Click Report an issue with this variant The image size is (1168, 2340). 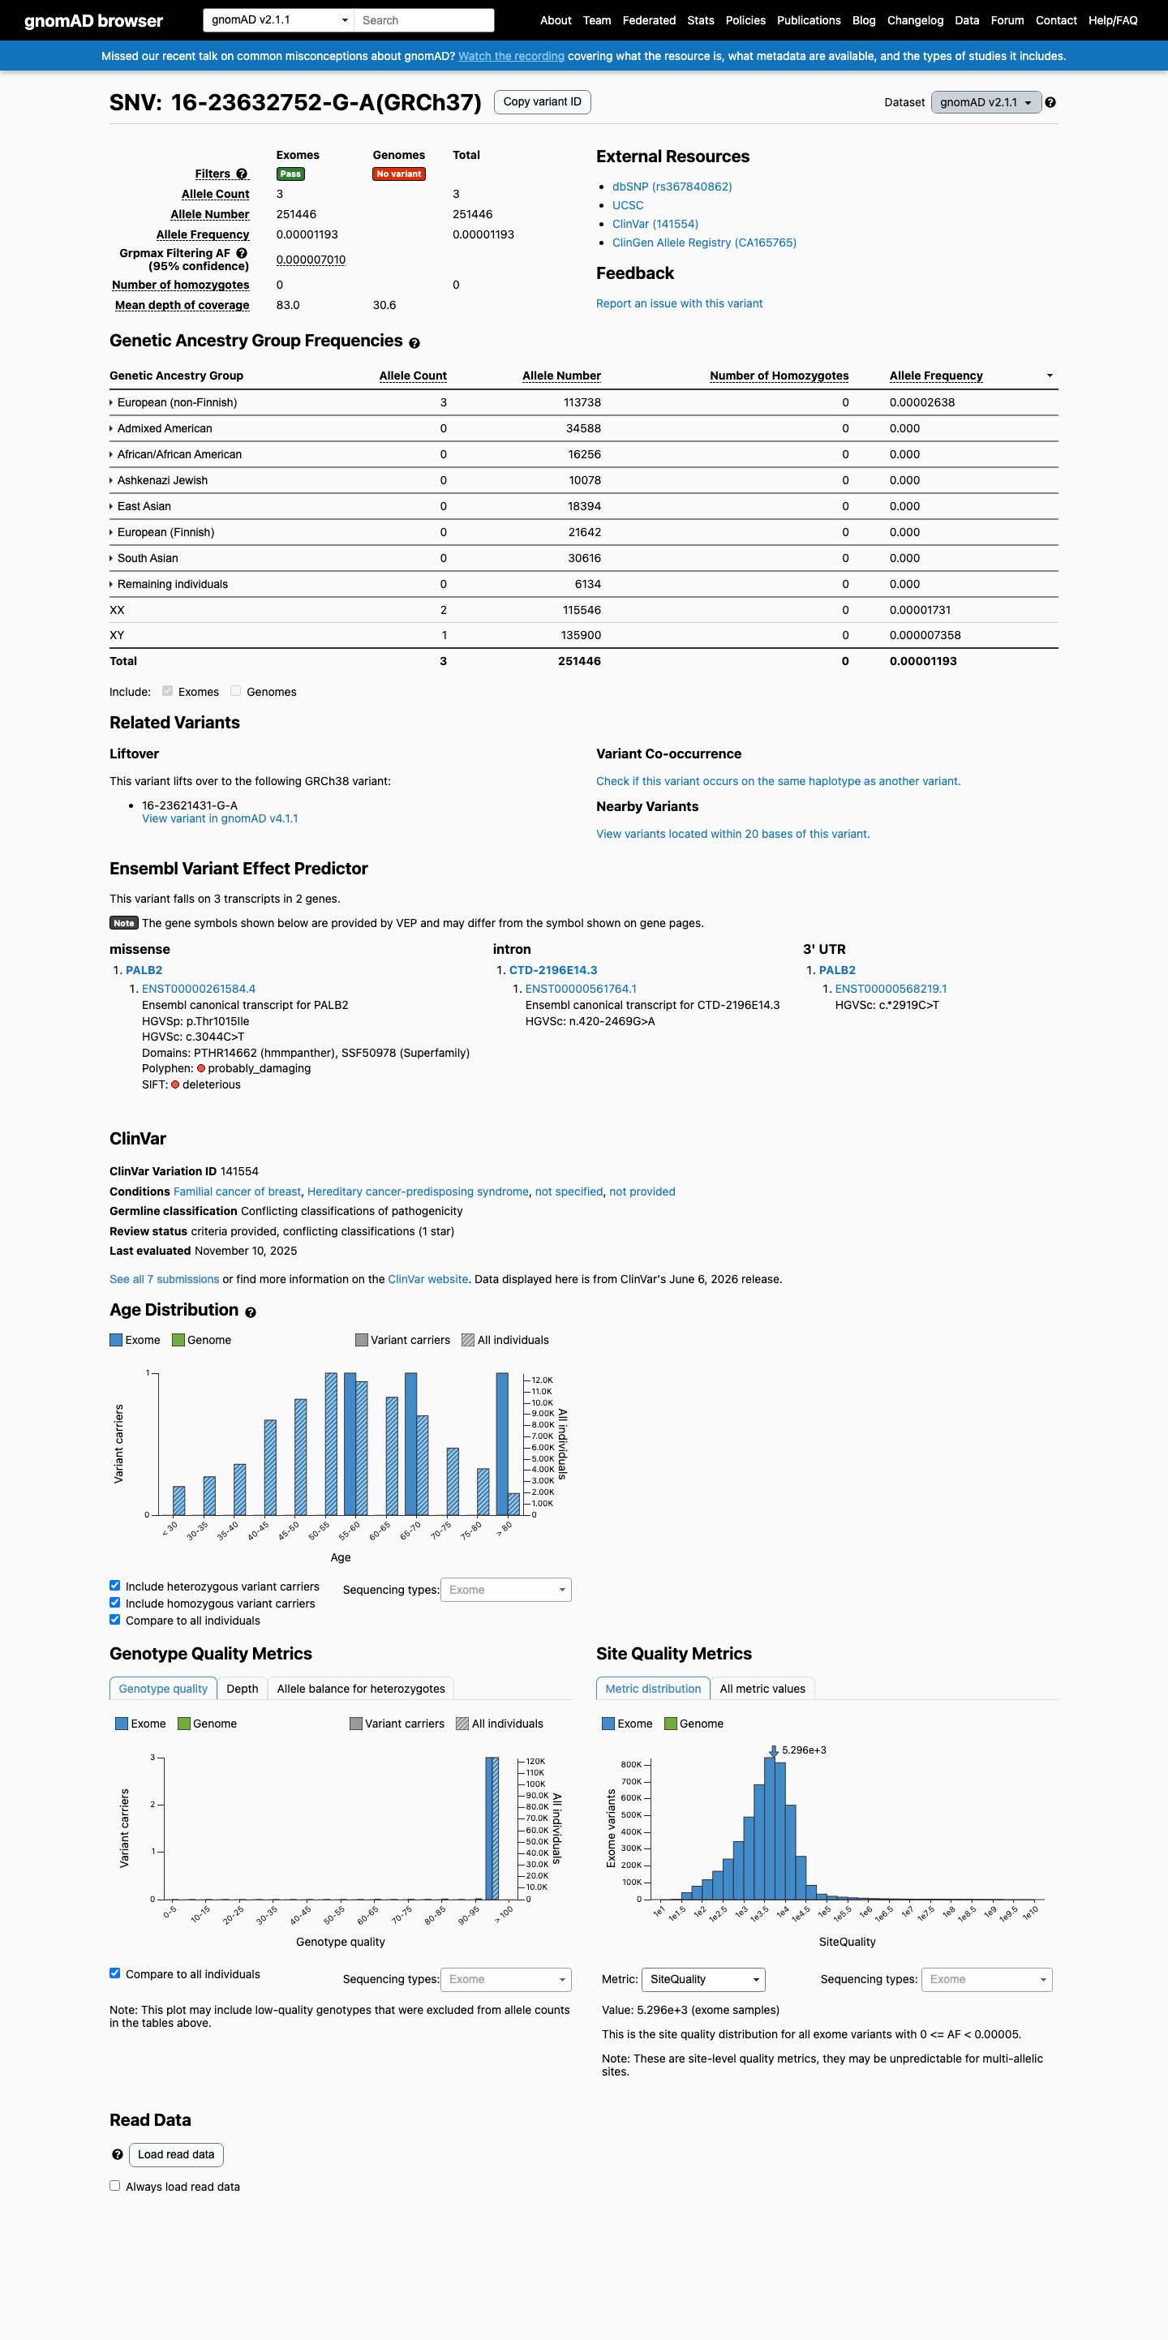[x=678, y=303]
